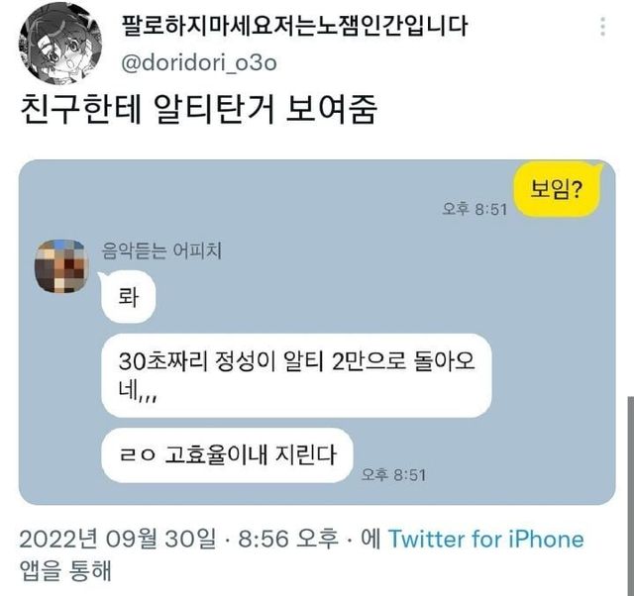Image resolution: width=634 pixels, height=596 pixels.
Task: Click the Twitter for iPhone link
Action: pyautogui.click(x=486, y=539)
